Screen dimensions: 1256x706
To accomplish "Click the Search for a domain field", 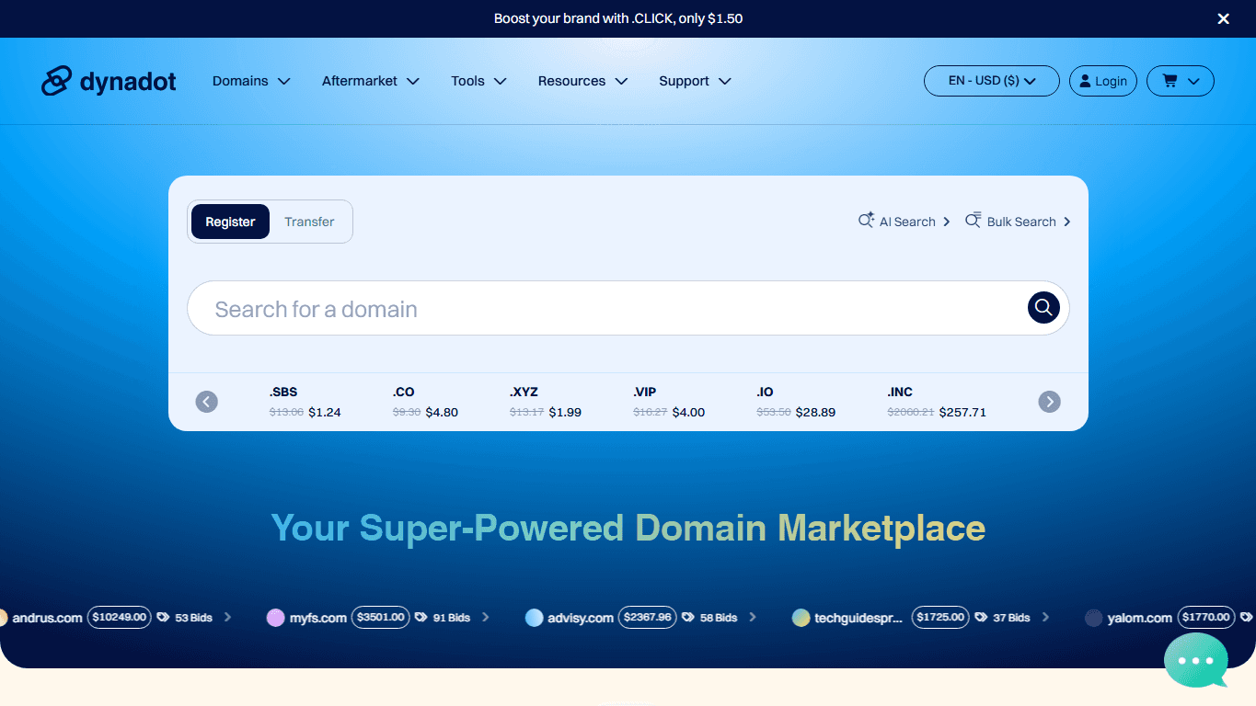I will (x=607, y=308).
